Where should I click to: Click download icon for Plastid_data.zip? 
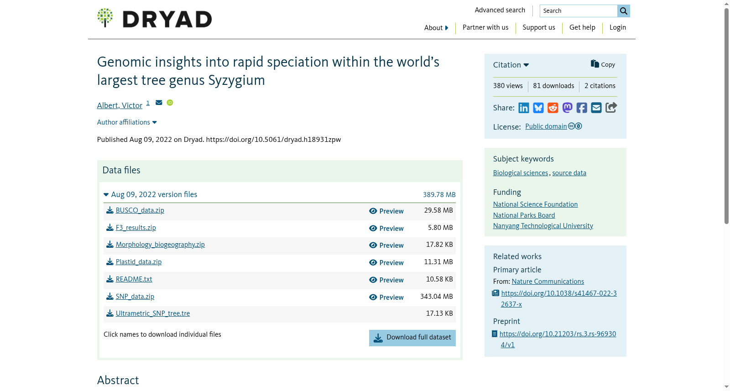(110, 262)
